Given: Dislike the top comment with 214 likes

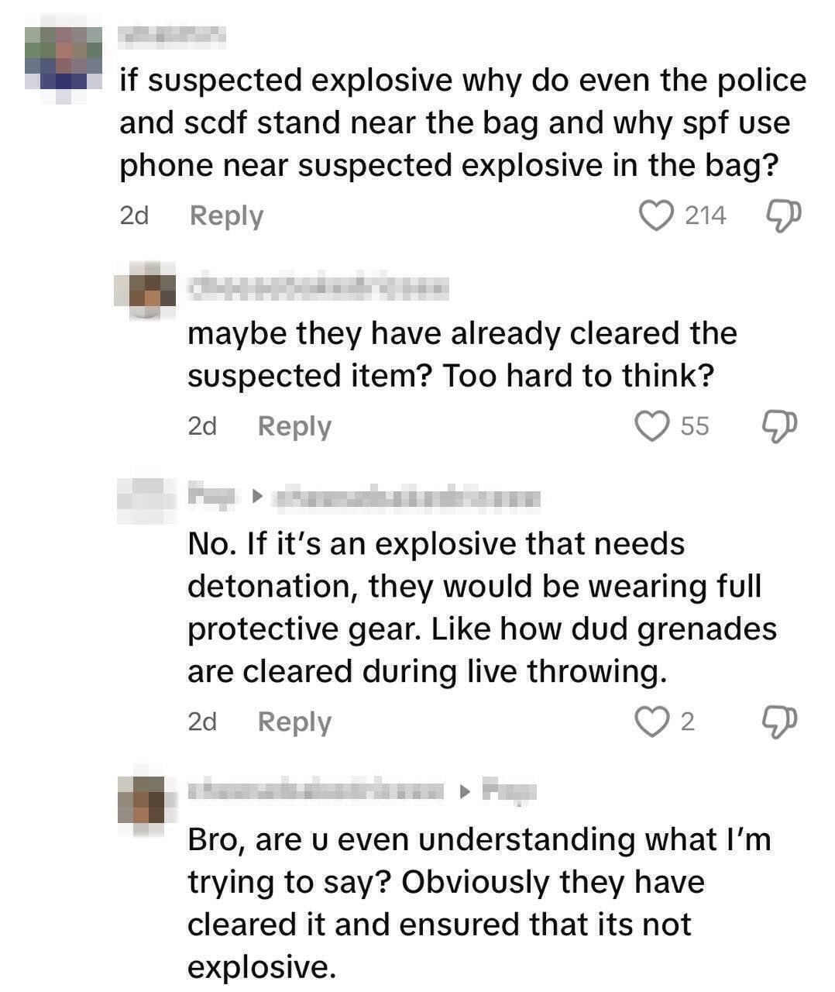Looking at the screenshot, I should click(x=782, y=215).
